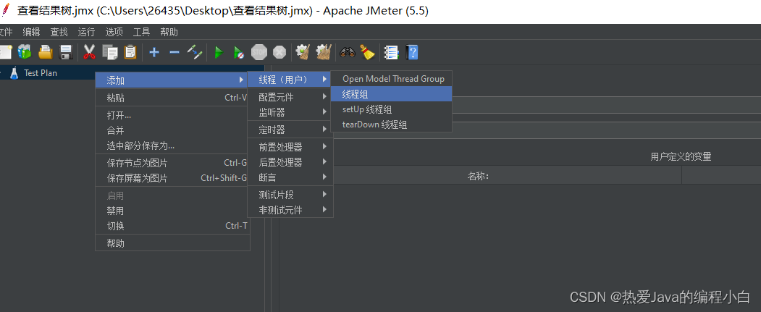The width and height of the screenshot is (761, 312).
Task: Click 保存屏幕为图片 entry
Action: pyautogui.click(x=172, y=178)
